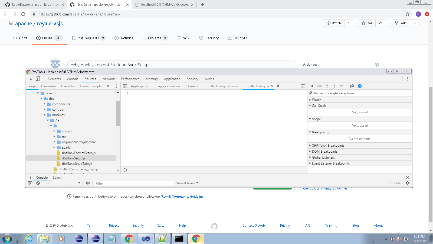Toggle Pause on caught exceptions checkbox
This screenshot has height=244, width=433.
(x=311, y=93)
